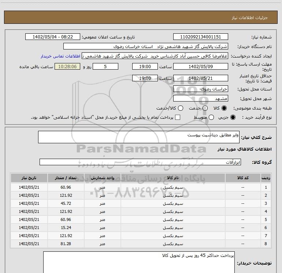Open اطلاعات تماس خریدار link

point(60,56)
